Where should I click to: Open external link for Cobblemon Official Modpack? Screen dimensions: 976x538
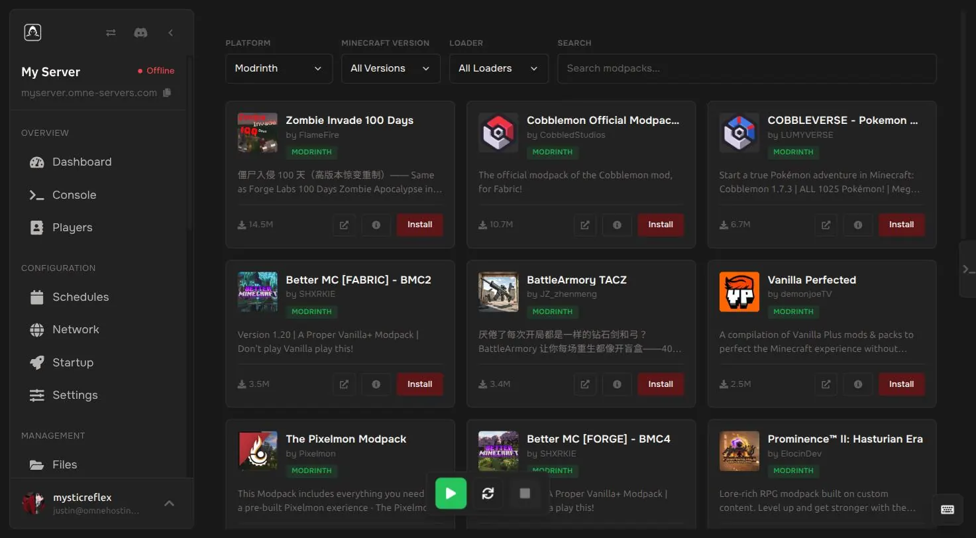[585, 225]
